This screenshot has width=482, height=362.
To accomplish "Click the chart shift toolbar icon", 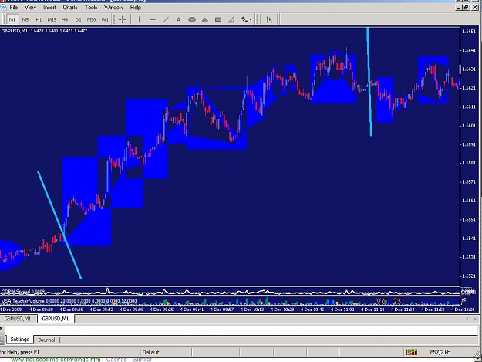I will tap(269, 20).
